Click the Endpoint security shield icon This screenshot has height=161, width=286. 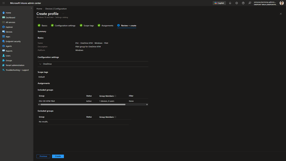[3, 41]
